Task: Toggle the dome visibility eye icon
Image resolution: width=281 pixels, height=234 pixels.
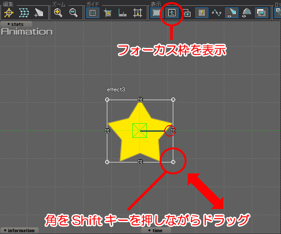Action: (247, 13)
